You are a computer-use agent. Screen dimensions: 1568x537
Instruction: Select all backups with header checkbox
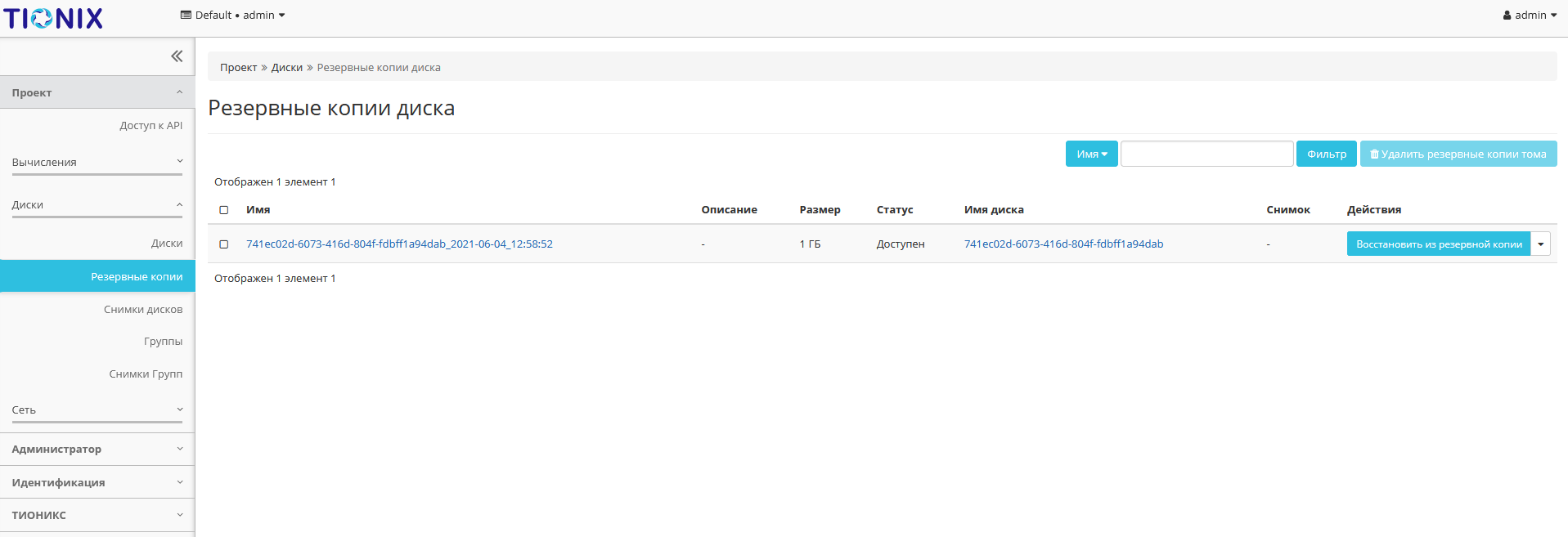(224, 210)
